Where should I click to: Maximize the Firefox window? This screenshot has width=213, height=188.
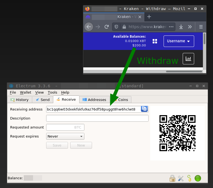196,9
